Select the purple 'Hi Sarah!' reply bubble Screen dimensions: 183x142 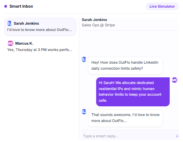pyautogui.click(x=133, y=92)
